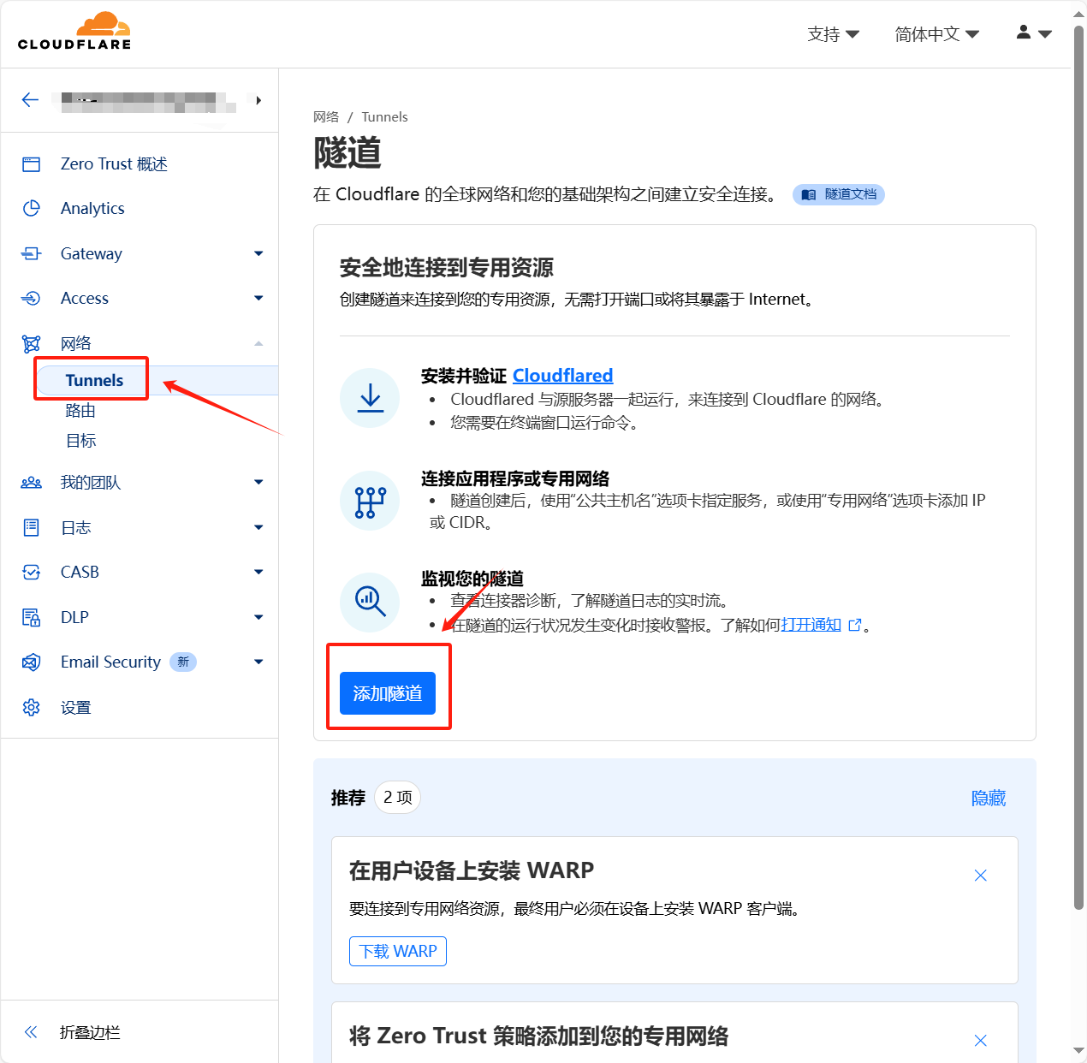Viewport: 1087px width, 1063px height.
Task: Click the Cloudflare logo top left
Action: (x=74, y=31)
